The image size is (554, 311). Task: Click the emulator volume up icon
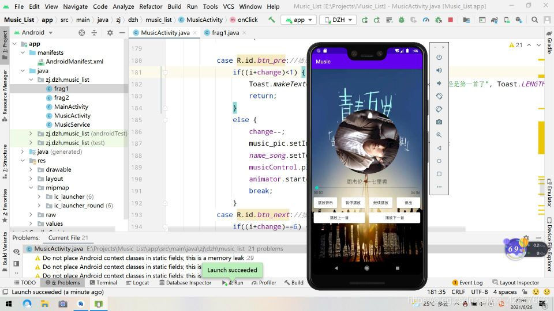click(439, 70)
